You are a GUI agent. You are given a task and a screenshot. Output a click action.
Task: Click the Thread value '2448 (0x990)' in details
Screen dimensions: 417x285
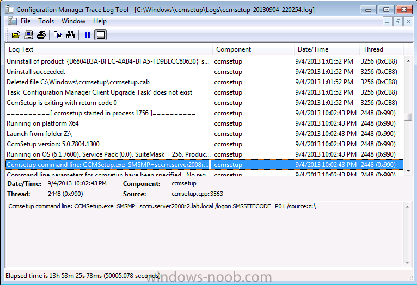pyautogui.click(x=65, y=194)
